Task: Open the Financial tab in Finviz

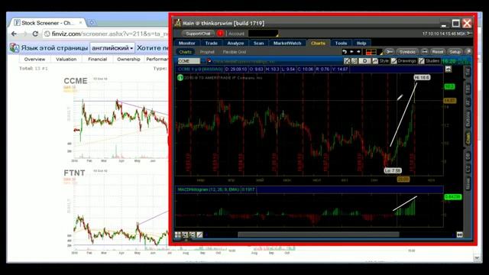Action: 97,60
